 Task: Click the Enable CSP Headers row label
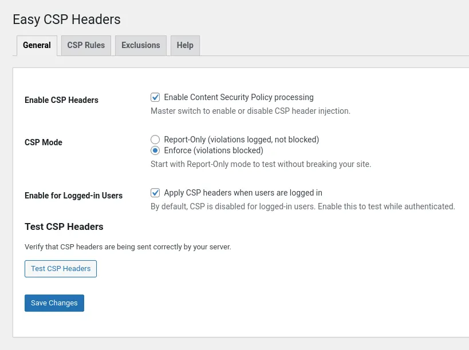[x=61, y=100]
